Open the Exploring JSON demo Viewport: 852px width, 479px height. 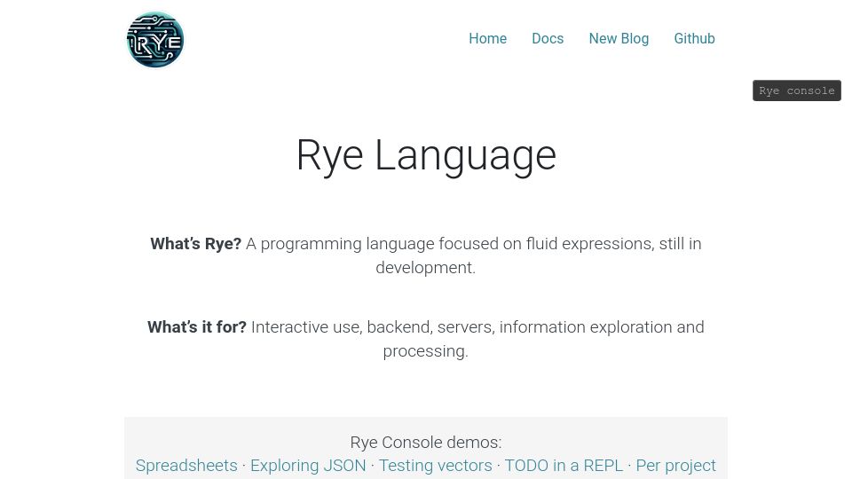click(308, 466)
